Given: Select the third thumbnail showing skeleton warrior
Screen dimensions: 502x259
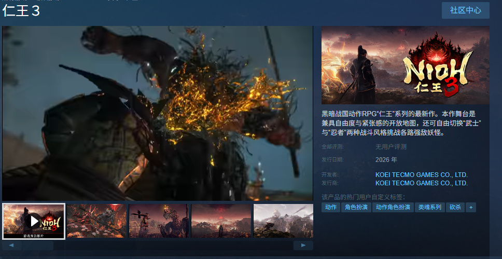Looking at the screenshot, I should coord(159,221).
